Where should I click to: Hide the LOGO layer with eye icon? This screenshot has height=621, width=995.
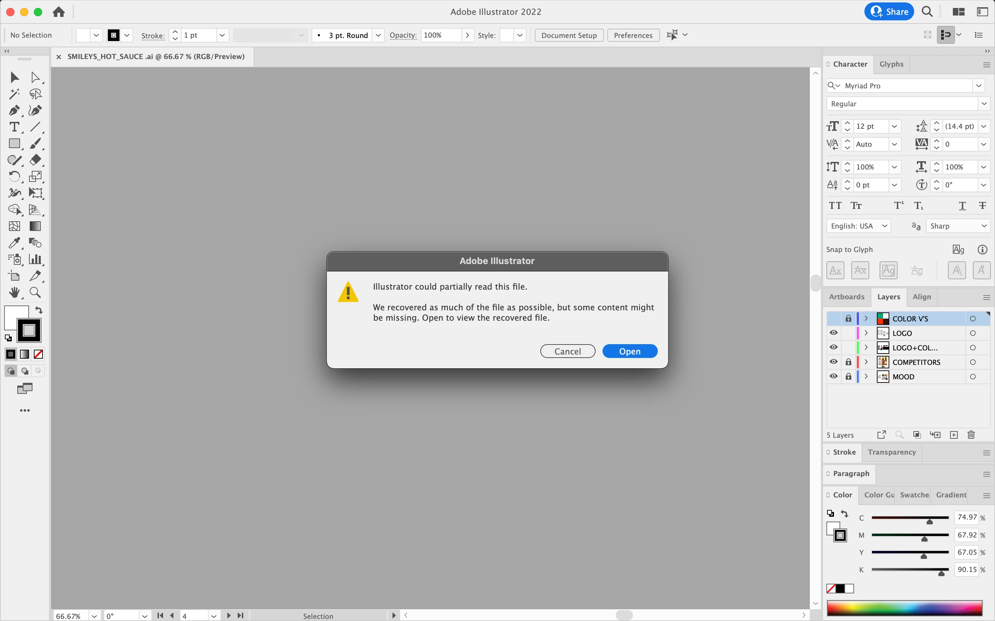(x=833, y=333)
